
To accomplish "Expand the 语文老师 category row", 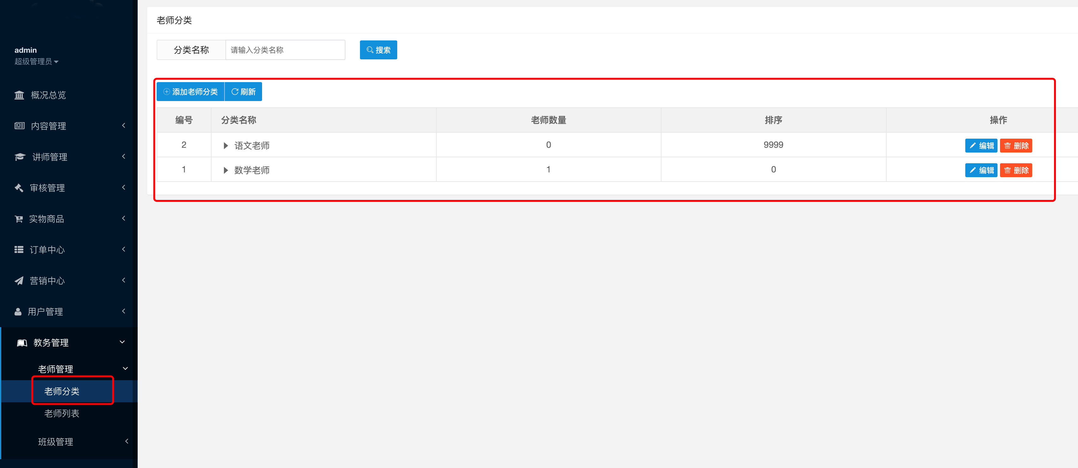I will tap(225, 146).
